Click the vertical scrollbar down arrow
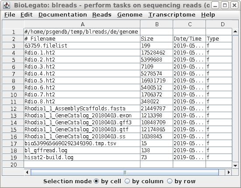 pyautogui.click(x=235, y=165)
